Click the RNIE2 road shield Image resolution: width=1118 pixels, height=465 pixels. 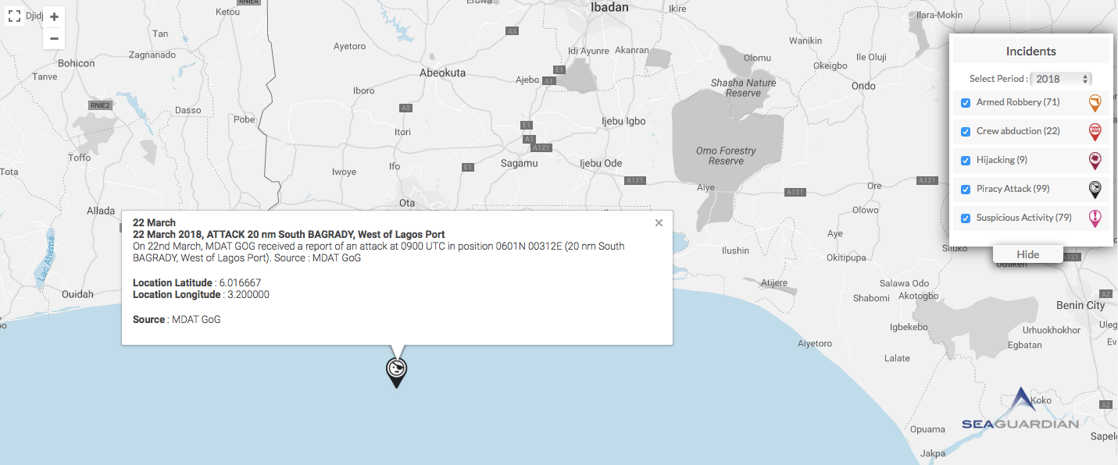click(x=98, y=105)
